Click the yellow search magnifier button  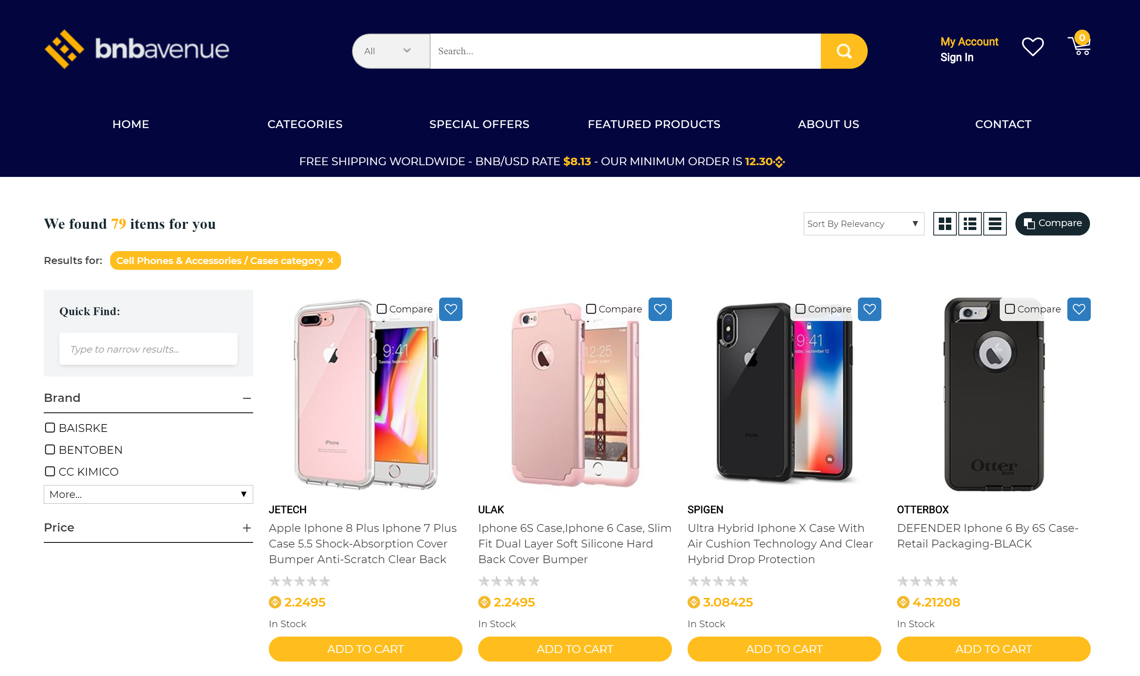(843, 51)
